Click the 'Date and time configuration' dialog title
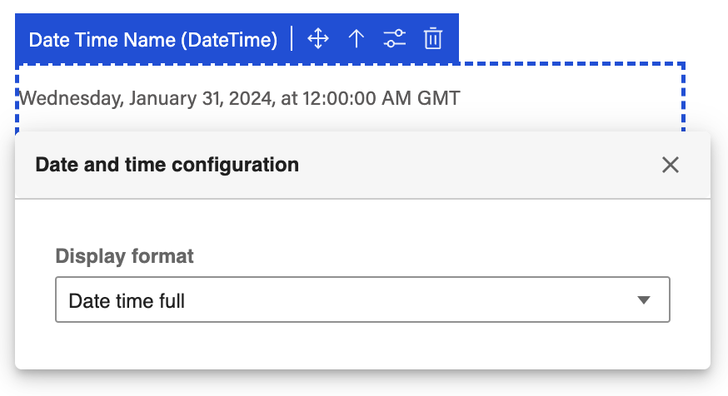Image resolution: width=728 pixels, height=396 pixels. (167, 165)
